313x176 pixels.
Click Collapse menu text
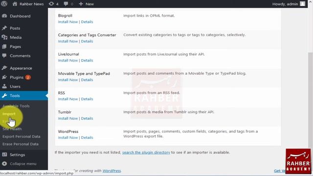click(23, 164)
